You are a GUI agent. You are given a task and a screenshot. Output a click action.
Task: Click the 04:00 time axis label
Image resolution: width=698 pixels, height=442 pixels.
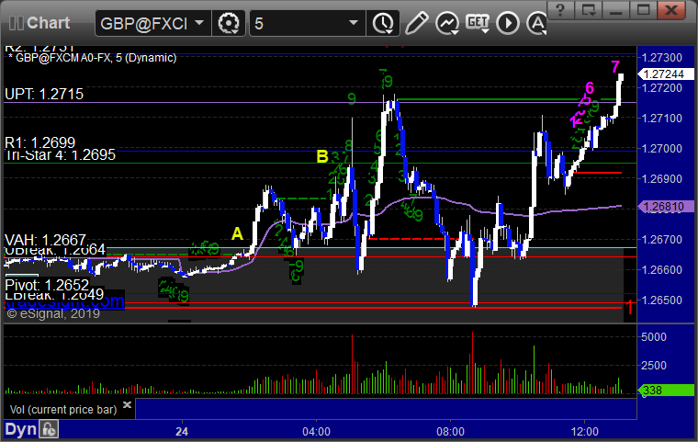(317, 431)
